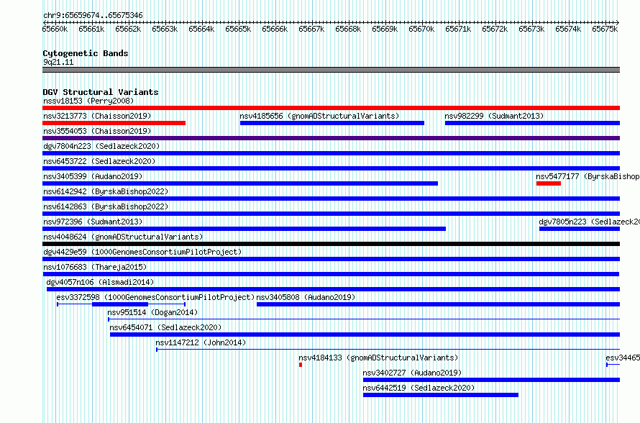Click the 9q21.11 band label
This screenshot has width=640, height=423.
tap(58, 62)
